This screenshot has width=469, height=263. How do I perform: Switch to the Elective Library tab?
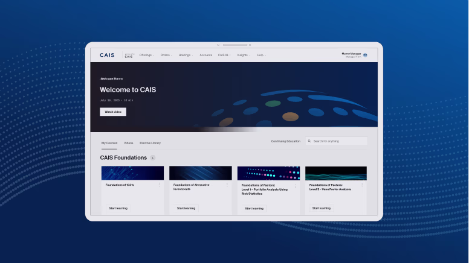(150, 143)
